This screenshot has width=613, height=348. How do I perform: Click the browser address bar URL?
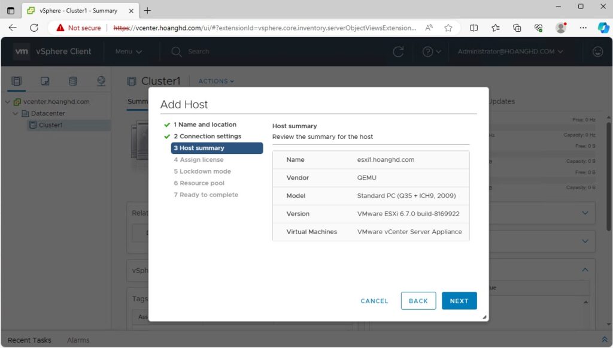coord(265,28)
